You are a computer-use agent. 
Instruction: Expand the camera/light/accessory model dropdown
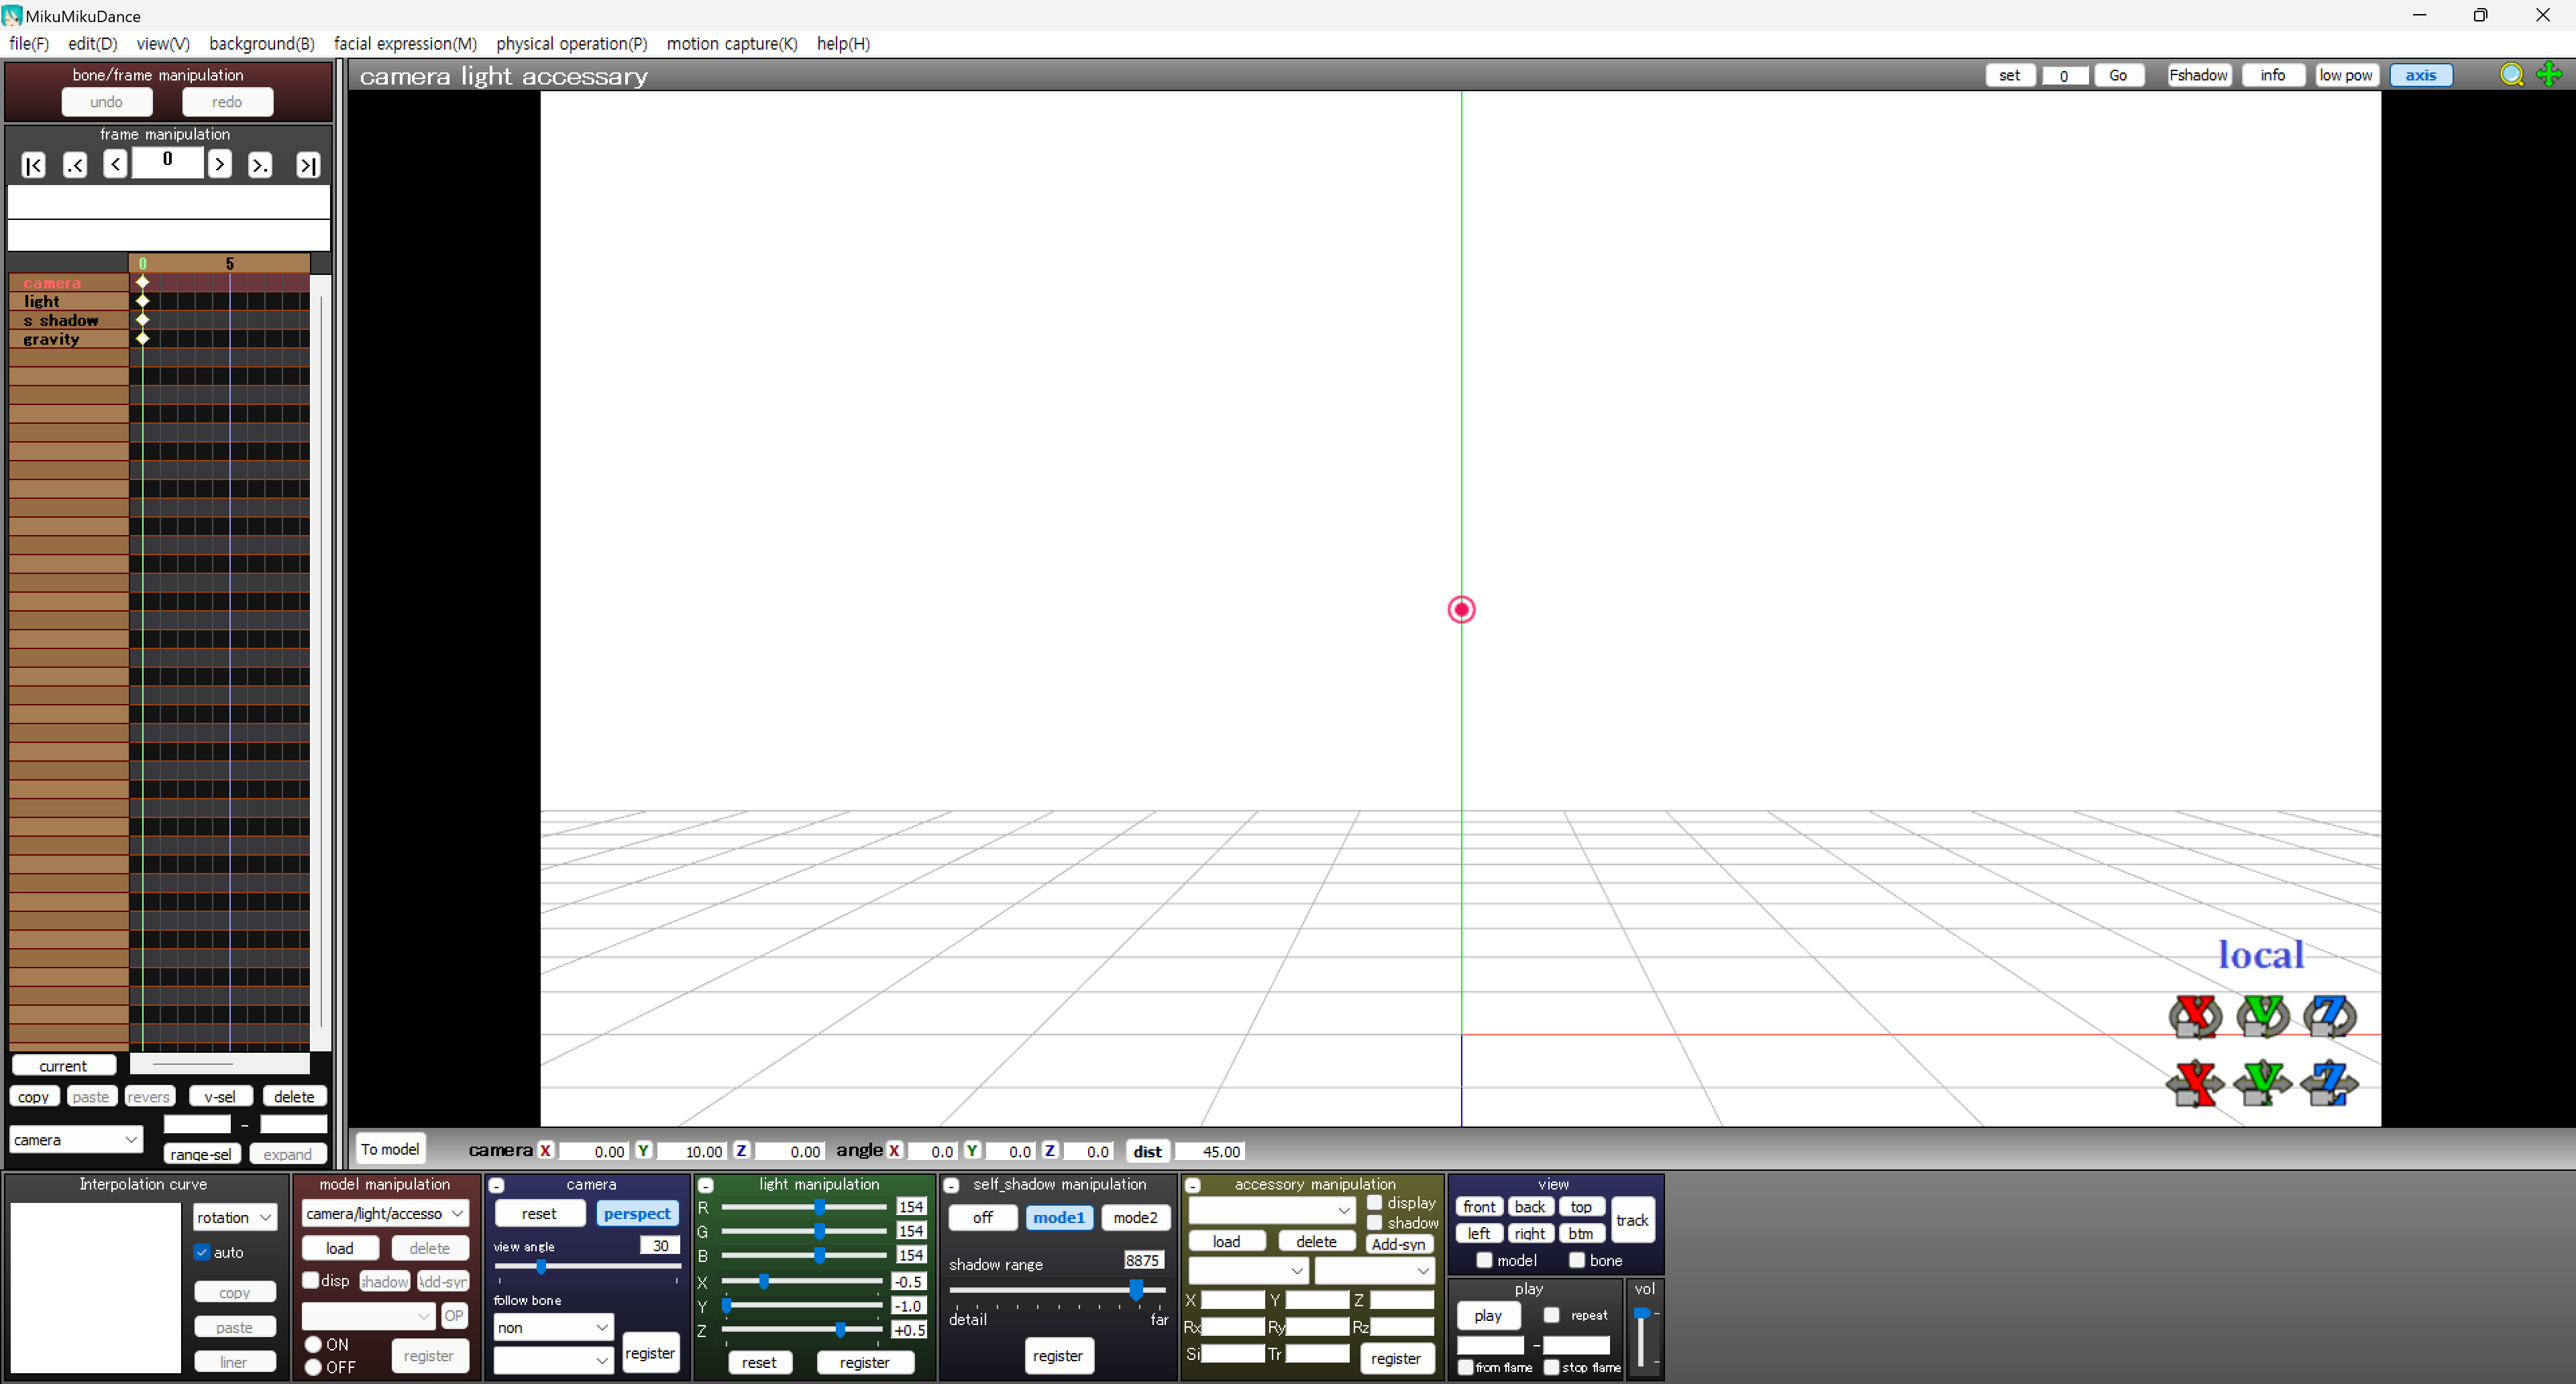coord(384,1213)
